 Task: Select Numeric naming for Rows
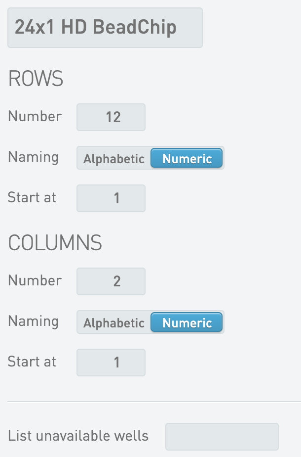pos(187,159)
